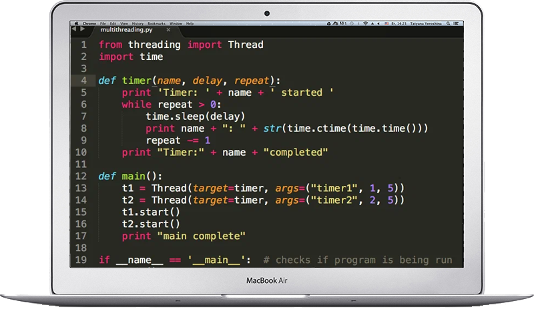The height and width of the screenshot is (309, 534).
Task: Open the Apple menu
Action: [x=77, y=23]
